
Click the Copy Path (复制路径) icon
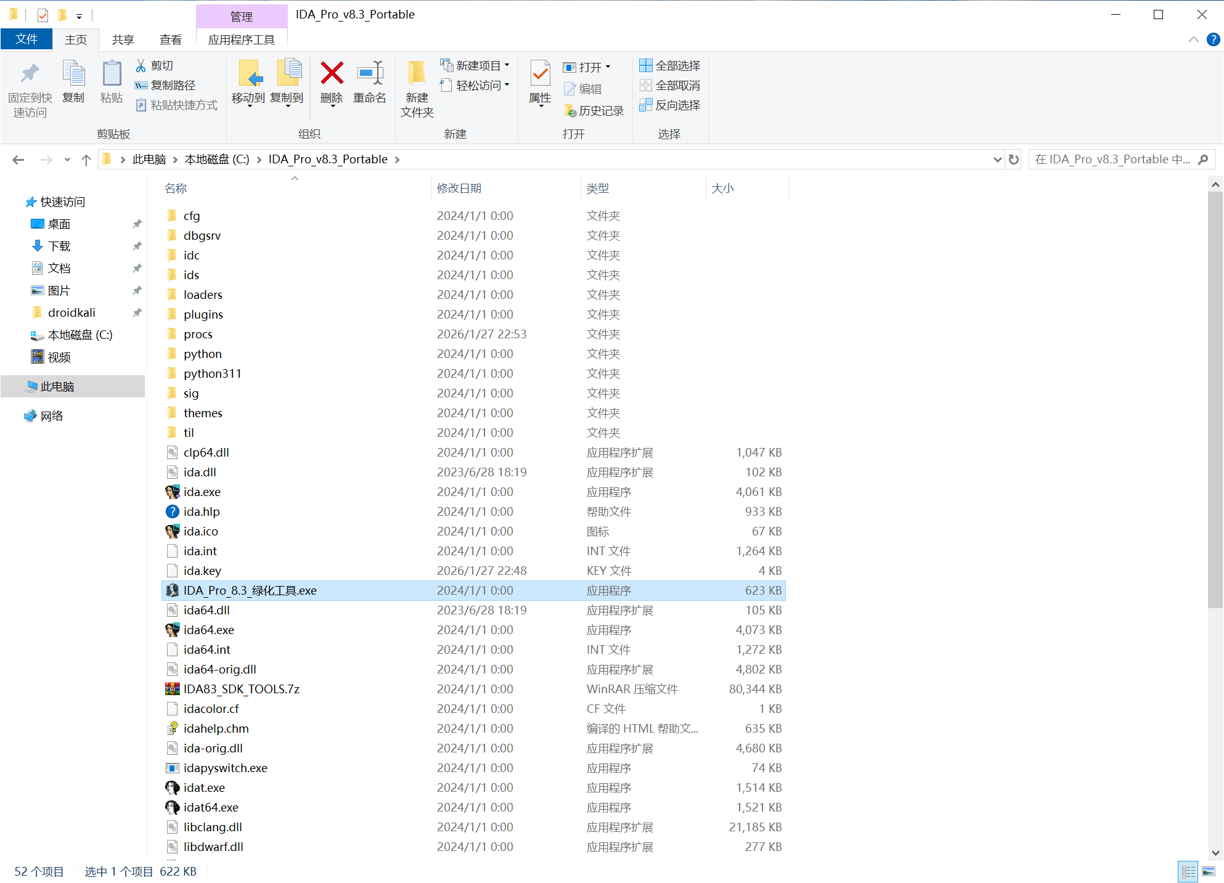pyautogui.click(x=141, y=85)
